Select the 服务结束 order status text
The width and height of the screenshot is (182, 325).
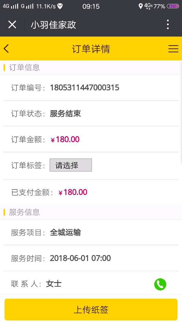point(65,113)
